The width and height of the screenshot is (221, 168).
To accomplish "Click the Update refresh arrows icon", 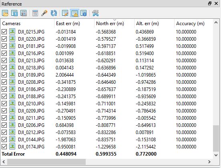I will click(54, 13).
